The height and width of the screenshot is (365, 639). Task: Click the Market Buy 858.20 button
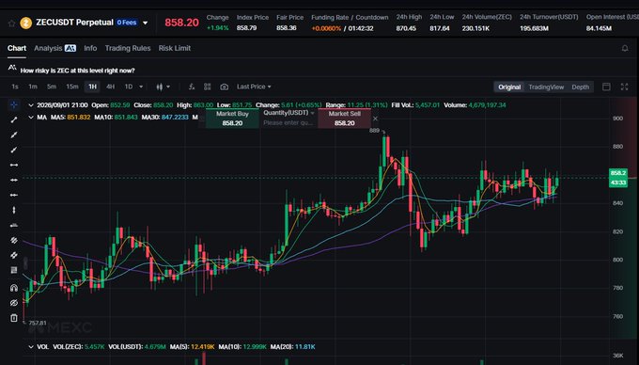point(232,119)
